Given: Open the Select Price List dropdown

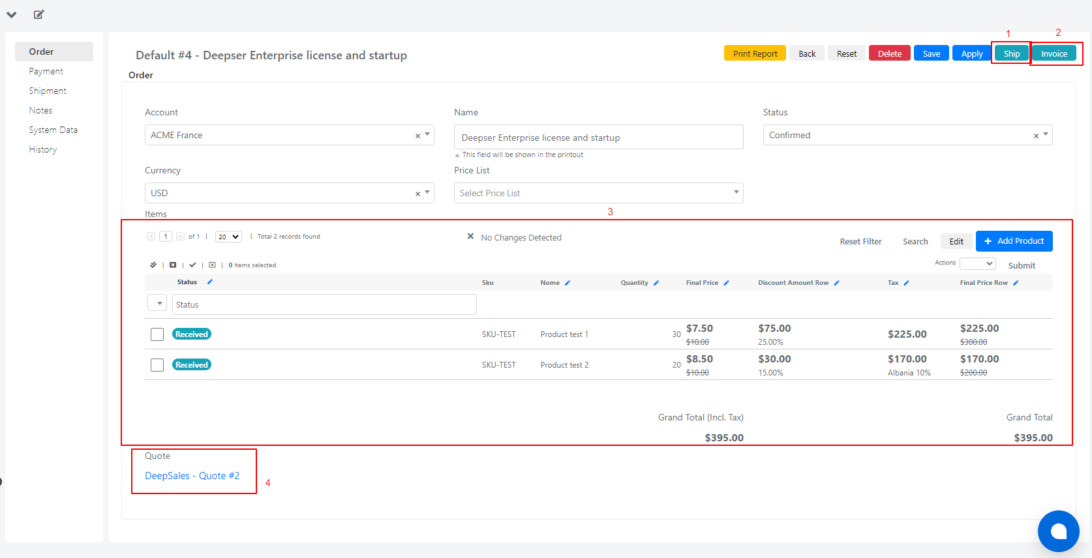Looking at the screenshot, I should pyautogui.click(x=599, y=193).
